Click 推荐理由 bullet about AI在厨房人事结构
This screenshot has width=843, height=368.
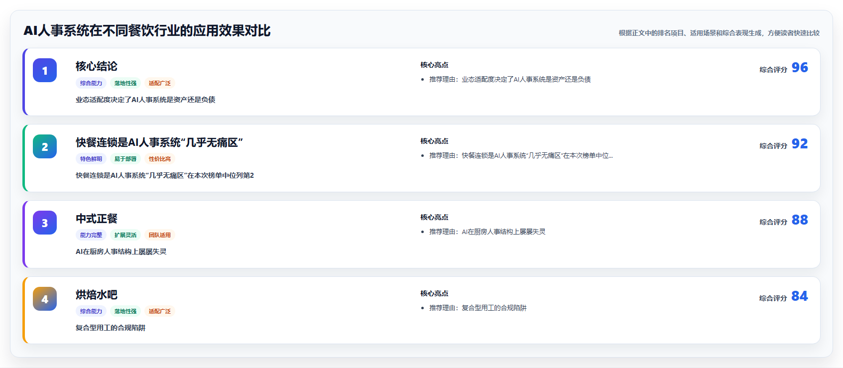pyautogui.click(x=487, y=232)
